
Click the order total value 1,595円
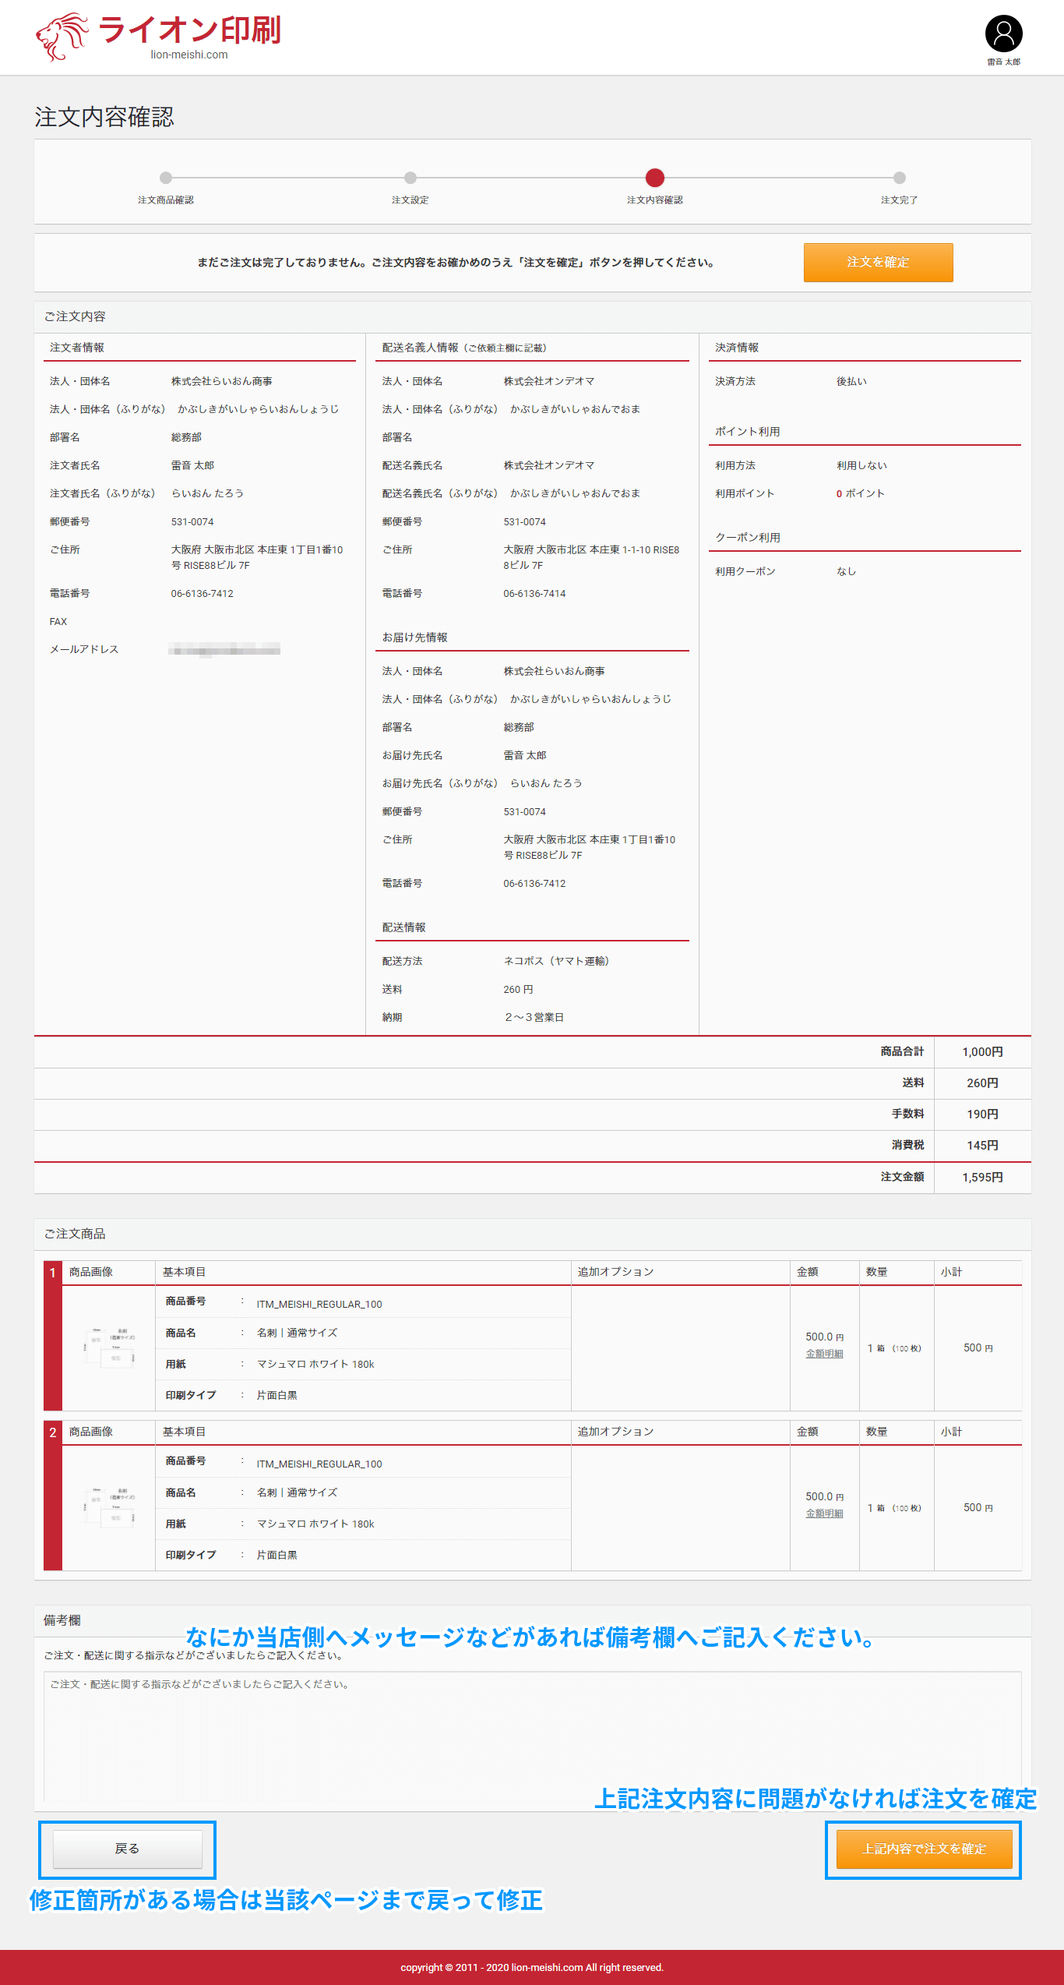coord(982,1178)
